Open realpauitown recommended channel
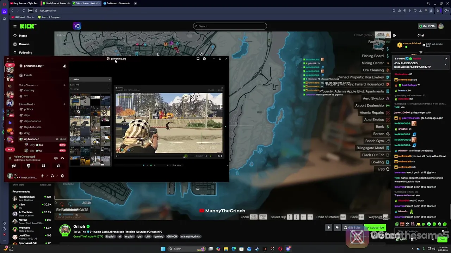The width and height of the screenshot is (451, 253). 32,198
